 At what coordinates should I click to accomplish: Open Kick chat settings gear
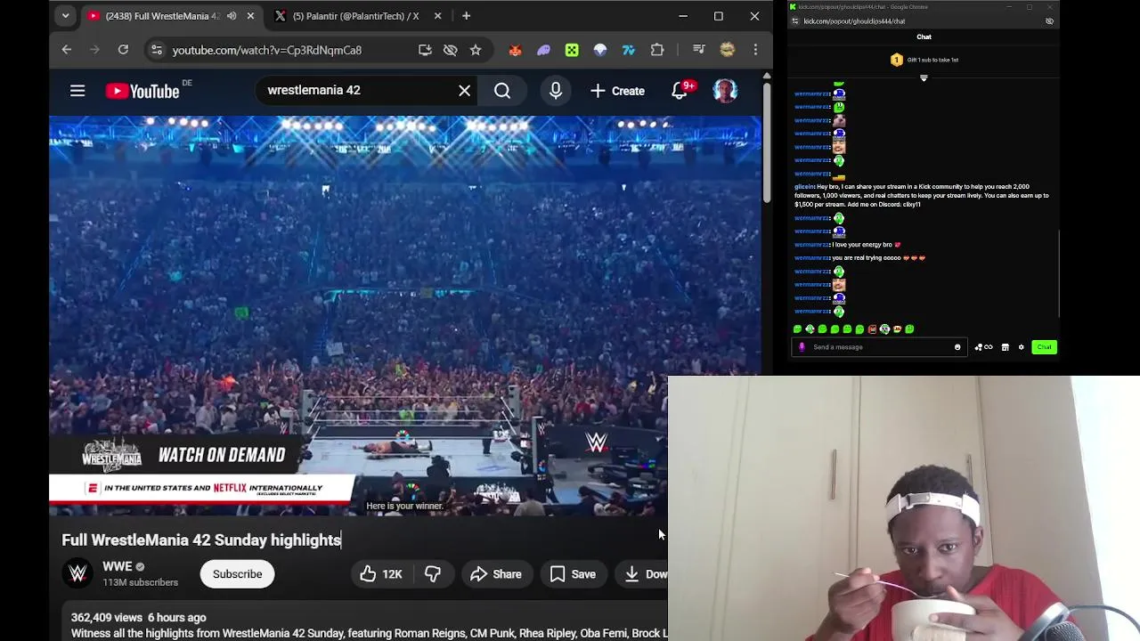click(1022, 347)
